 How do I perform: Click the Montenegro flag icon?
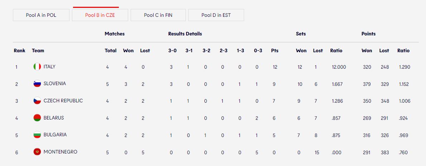tap(37, 152)
